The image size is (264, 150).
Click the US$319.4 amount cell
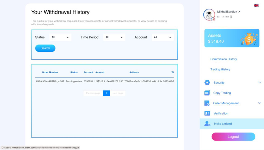coord(100,81)
